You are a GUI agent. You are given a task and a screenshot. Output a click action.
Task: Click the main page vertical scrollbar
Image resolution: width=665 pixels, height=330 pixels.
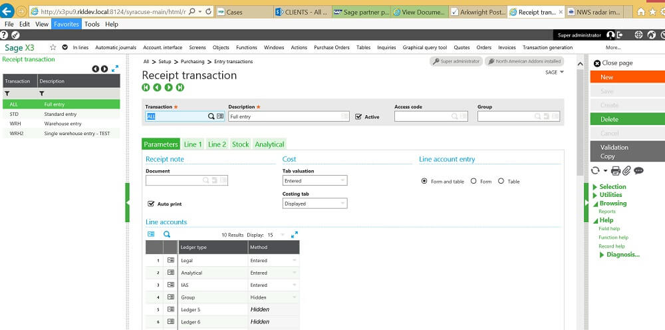[x=581, y=122]
